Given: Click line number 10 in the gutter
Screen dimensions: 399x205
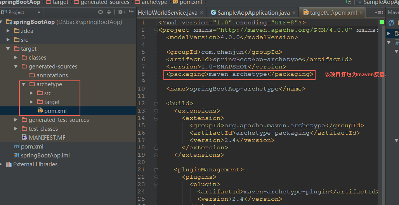Looking at the screenshot, I should (x=142, y=89).
